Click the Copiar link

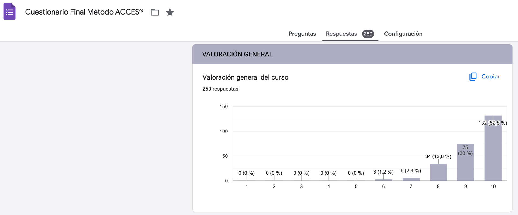coord(490,77)
